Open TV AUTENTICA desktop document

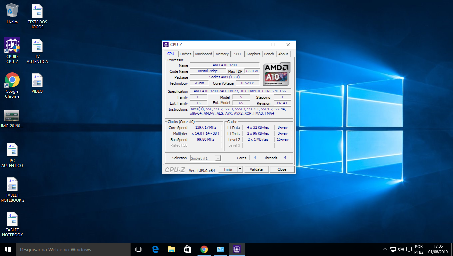click(37, 51)
